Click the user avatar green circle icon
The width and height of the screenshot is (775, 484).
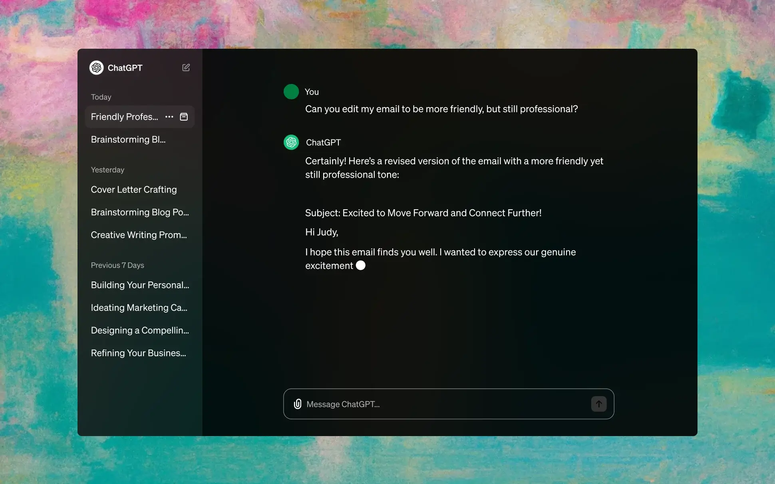point(291,91)
